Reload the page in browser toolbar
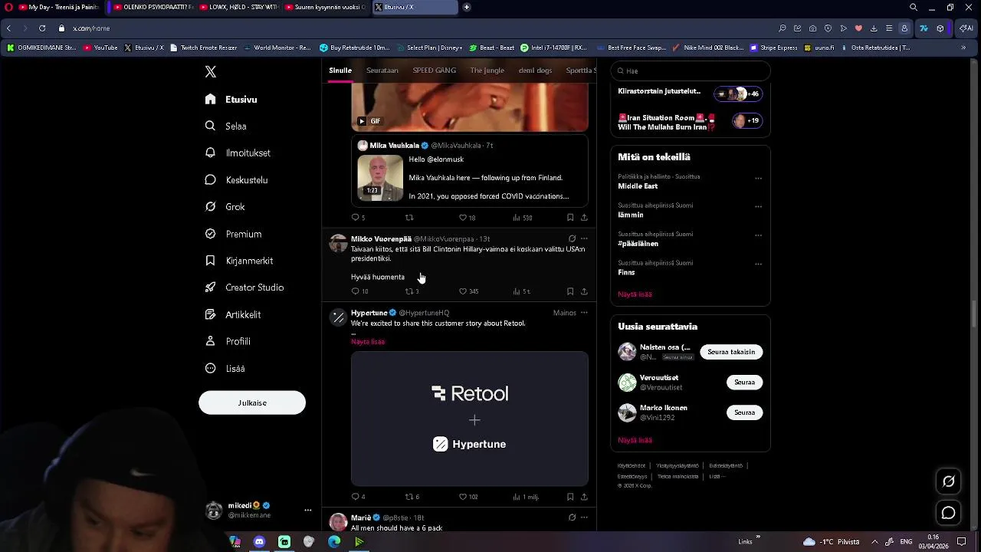981x552 pixels. 42,28
